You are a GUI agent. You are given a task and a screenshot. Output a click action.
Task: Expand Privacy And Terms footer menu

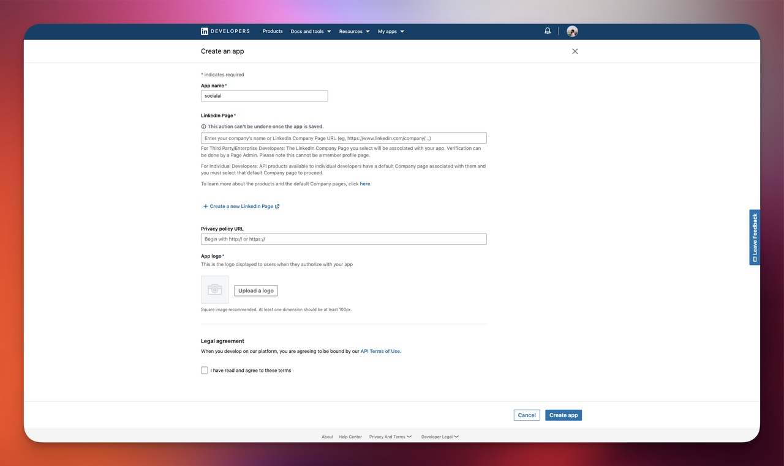[390, 437]
